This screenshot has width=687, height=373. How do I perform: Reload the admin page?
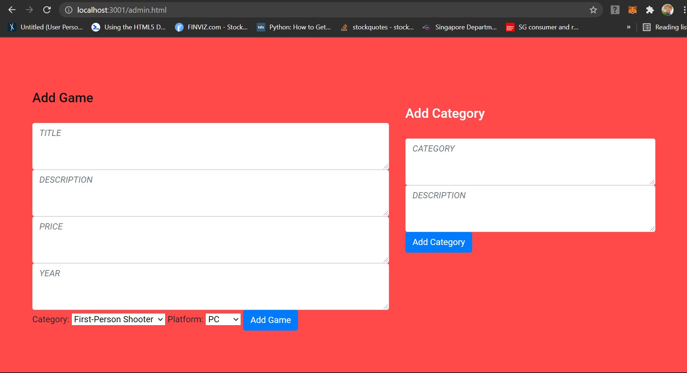tap(47, 10)
